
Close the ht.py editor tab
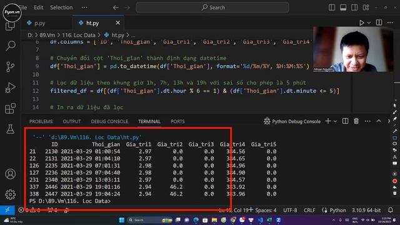click(118, 22)
